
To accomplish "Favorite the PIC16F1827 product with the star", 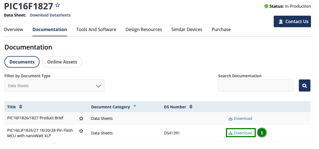I will coord(57,5).
